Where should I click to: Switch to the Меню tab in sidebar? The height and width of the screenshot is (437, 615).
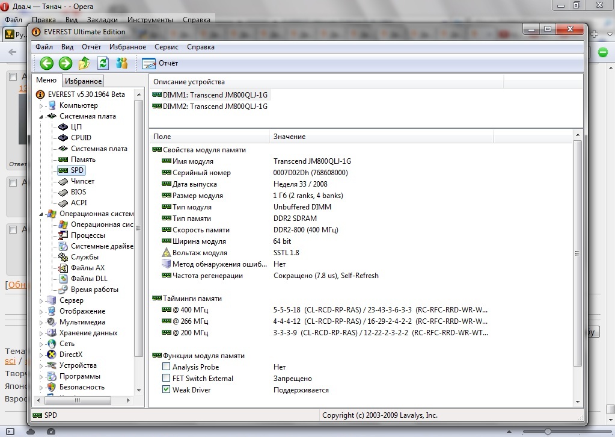(46, 80)
